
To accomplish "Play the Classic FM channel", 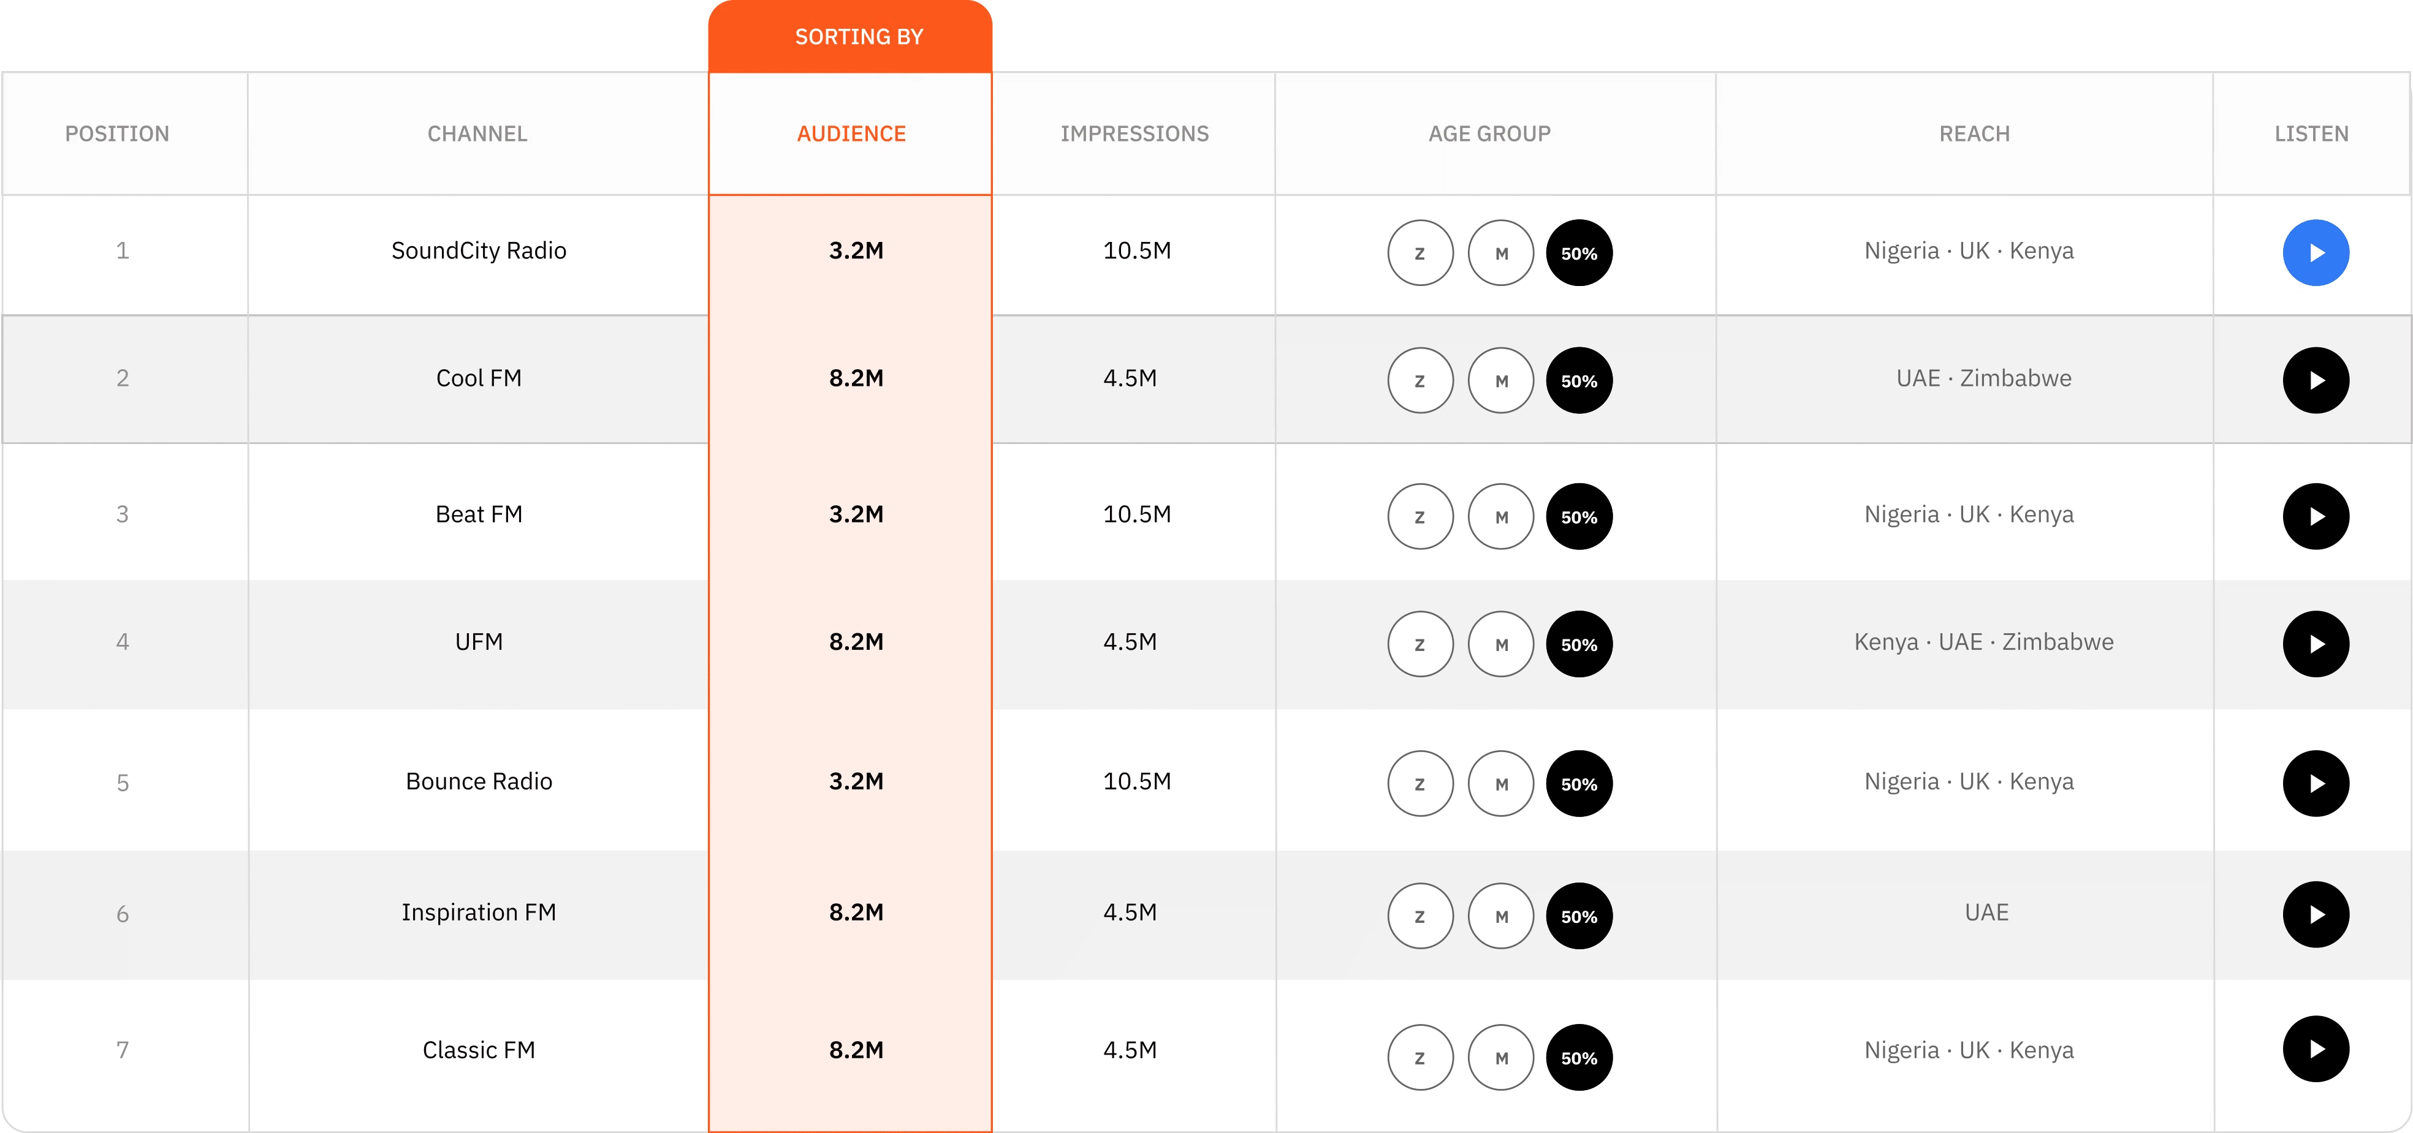I will (x=2315, y=1048).
